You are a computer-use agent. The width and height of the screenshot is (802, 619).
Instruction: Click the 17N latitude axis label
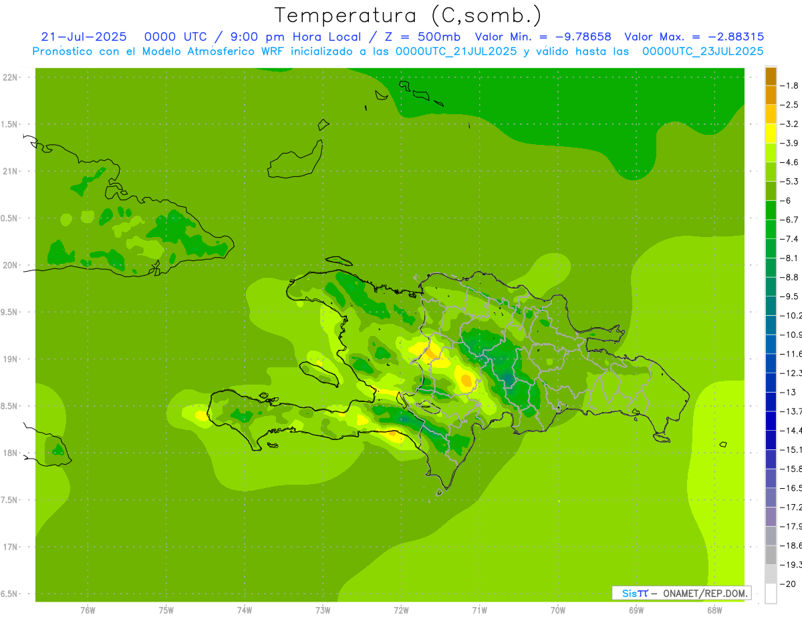pyautogui.click(x=11, y=547)
